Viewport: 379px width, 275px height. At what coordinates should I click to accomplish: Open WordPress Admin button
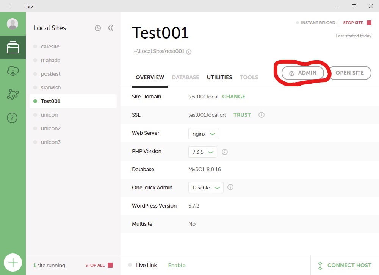302,73
